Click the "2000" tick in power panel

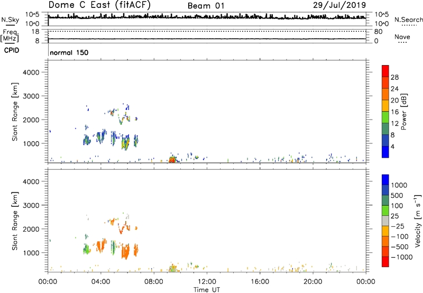tap(31, 120)
